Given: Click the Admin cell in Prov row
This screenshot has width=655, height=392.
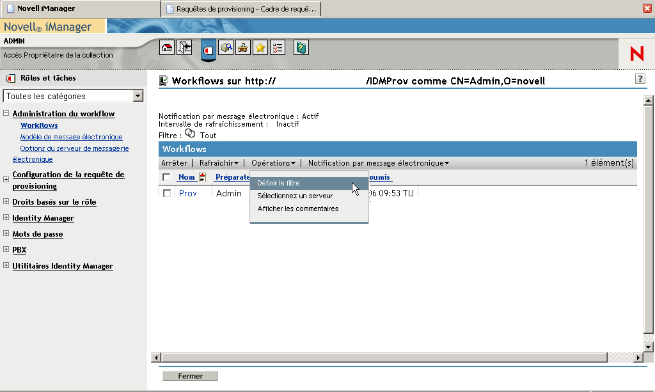Looking at the screenshot, I should click(229, 193).
